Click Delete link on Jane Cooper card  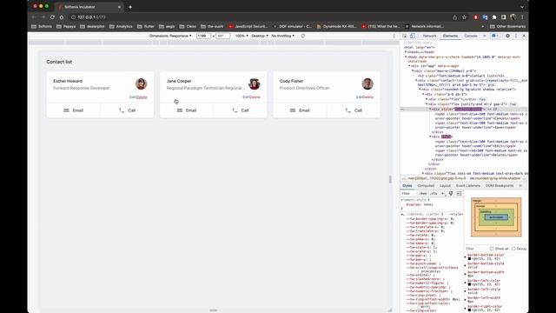[x=255, y=97]
